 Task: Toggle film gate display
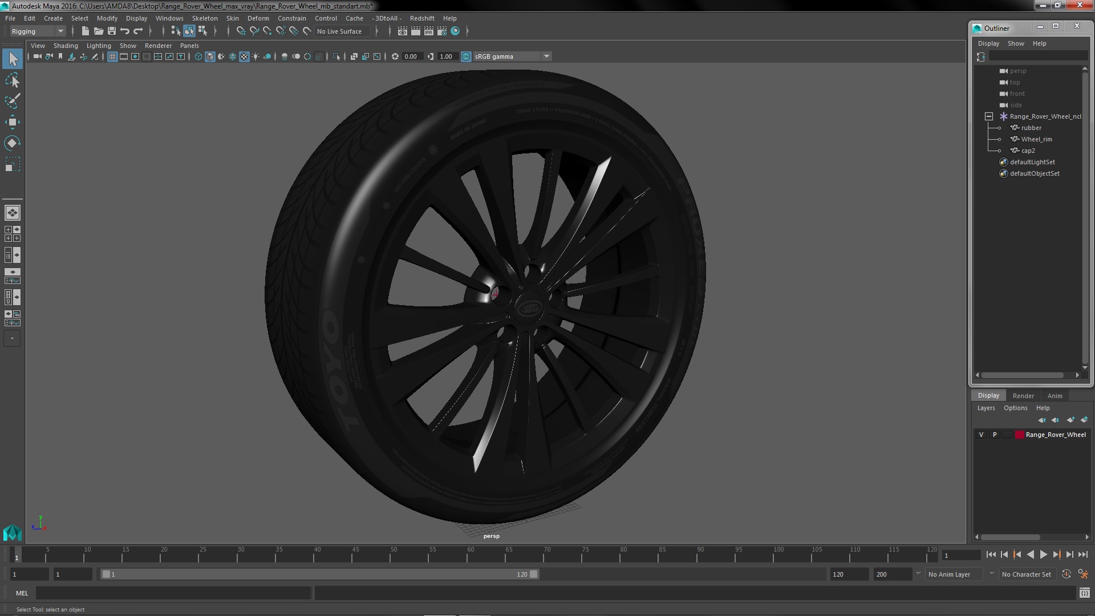[124, 56]
